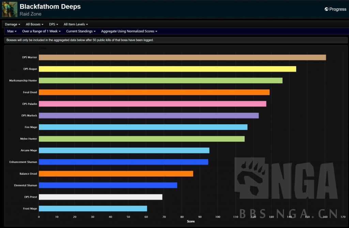The image size is (349, 228).
Task: Select the Enhancement Shaman bar
Action: (123, 162)
